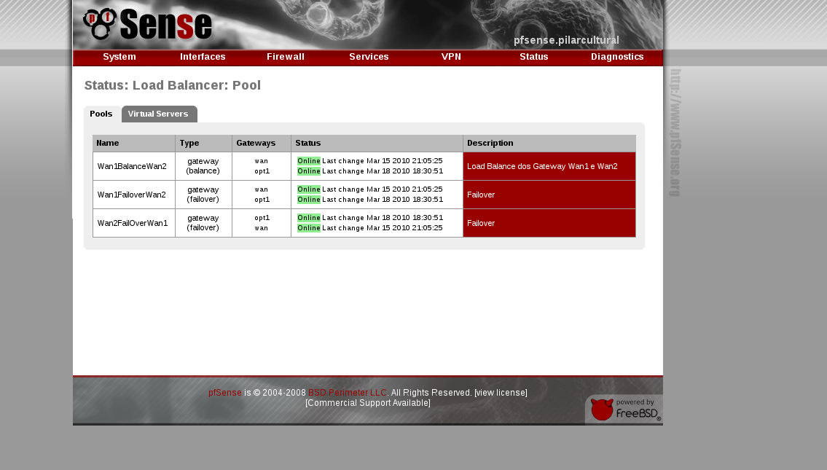Open the Services menu

tap(369, 57)
